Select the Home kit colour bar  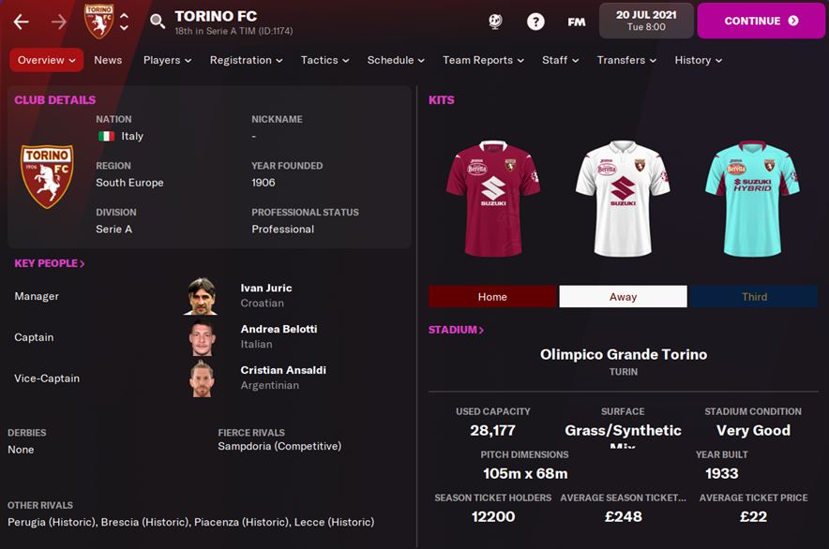(492, 296)
